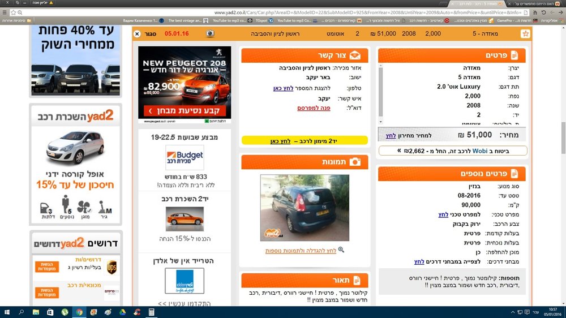Screen dimensions: 566x318
Task: Open the Calculator icon in the taskbar
Action: pyautogui.click(x=151, y=312)
